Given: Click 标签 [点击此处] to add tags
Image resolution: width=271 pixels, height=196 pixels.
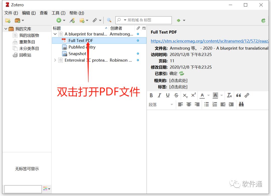Looking at the screenshot, I should 178,87.
